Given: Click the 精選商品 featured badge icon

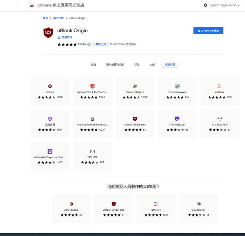Looking at the screenshot, I should 59,37.
